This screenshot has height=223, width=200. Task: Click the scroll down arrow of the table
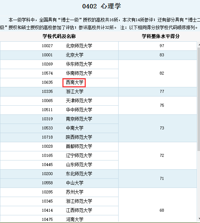[199, 218]
